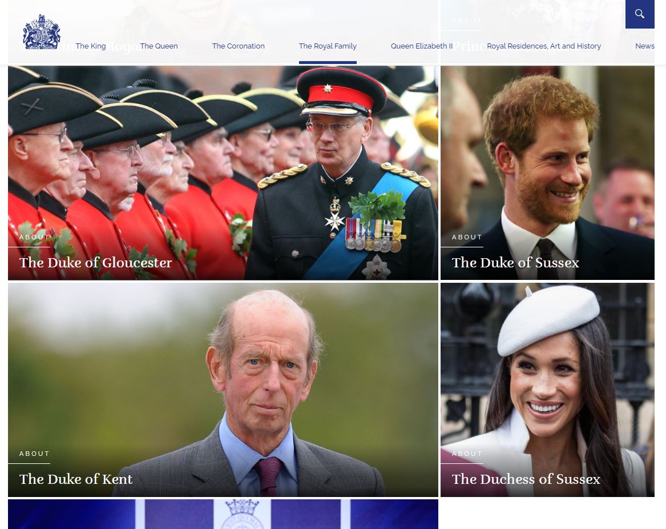Open the search magnifier icon
The width and height of the screenshot is (666, 529).
point(640,14)
